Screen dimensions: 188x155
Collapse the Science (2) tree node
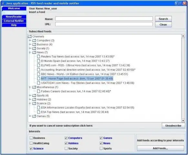(x=30, y=103)
